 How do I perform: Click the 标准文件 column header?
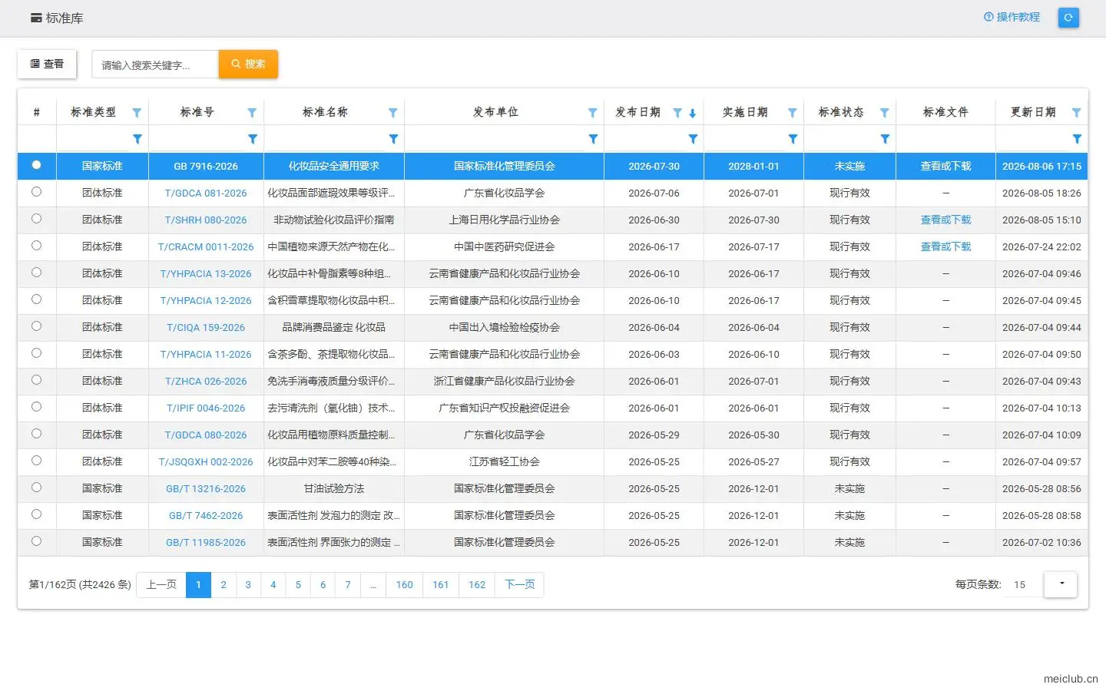(945, 112)
